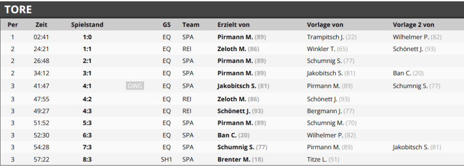The width and height of the screenshot is (464, 166).
Task: Open assist Schumnig M. on the 5:3 goal
Action: click(x=325, y=123)
